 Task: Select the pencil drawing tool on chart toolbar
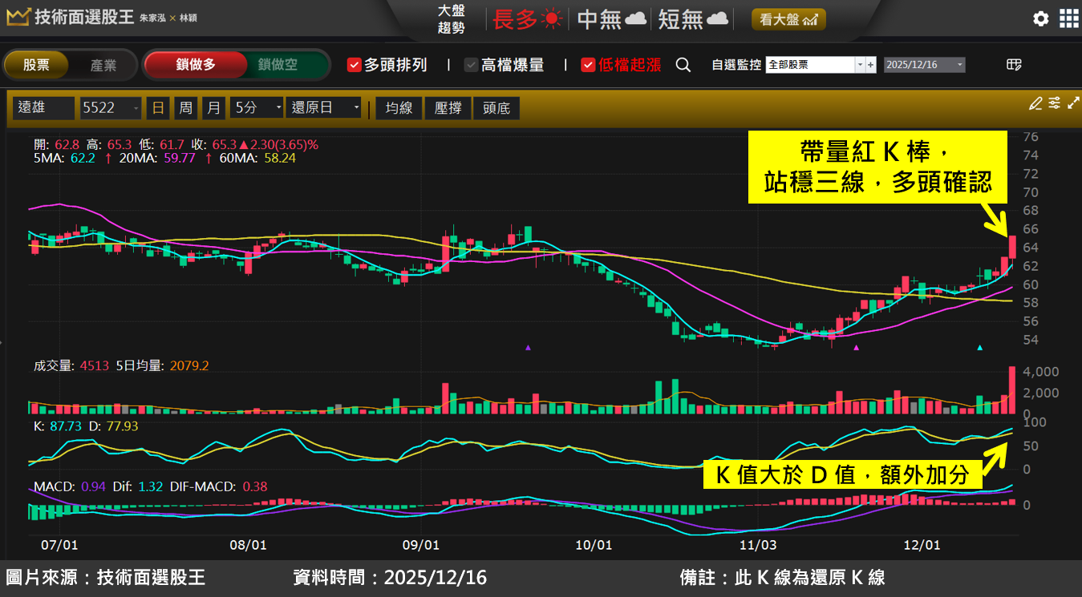pyautogui.click(x=1035, y=104)
